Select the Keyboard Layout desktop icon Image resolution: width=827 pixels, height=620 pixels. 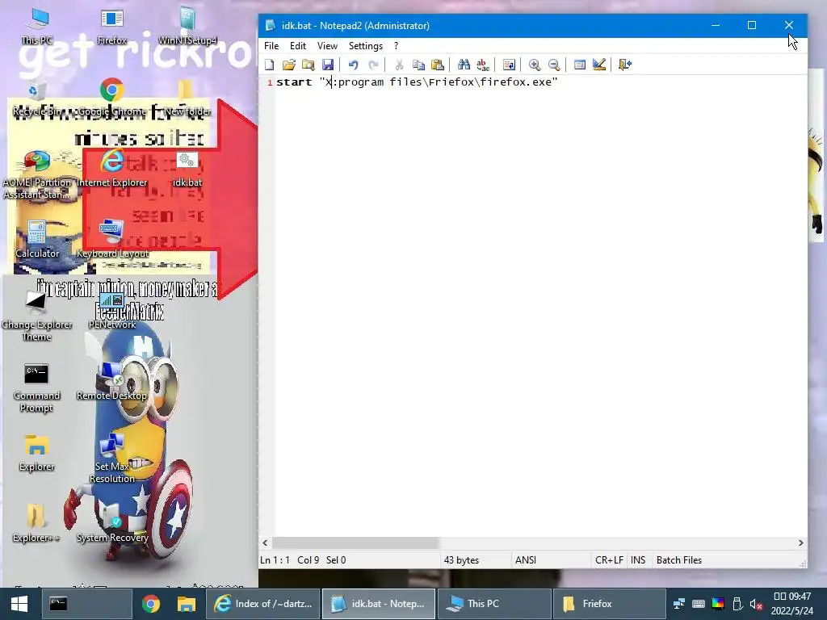pos(112,240)
